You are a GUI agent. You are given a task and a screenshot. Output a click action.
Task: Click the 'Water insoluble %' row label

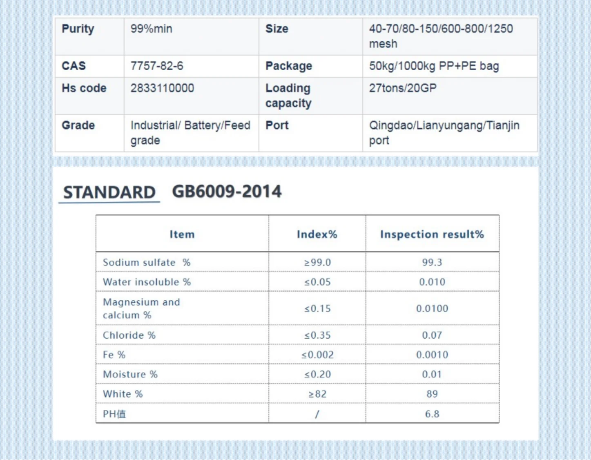(x=147, y=282)
